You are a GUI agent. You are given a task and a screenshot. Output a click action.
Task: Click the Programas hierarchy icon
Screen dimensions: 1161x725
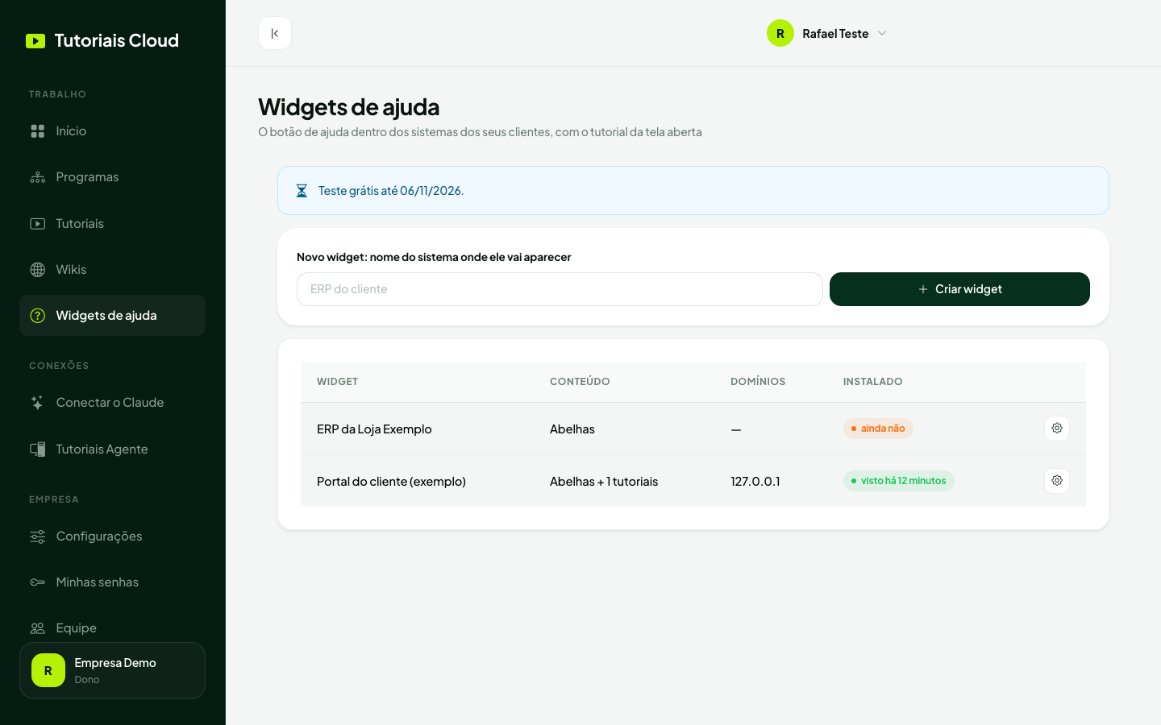click(38, 177)
